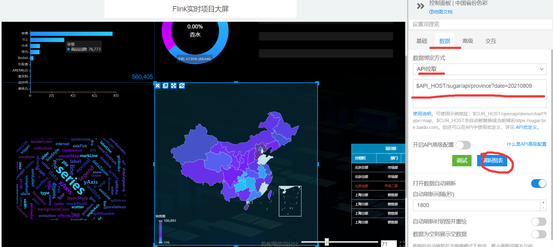Viewport: 553px width, 247px height.
Task: Enable 自动刷新时销毁并重绘 switch
Action: [539, 222]
